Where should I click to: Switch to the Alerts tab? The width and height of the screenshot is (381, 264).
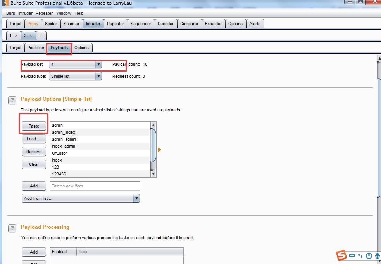pos(255,24)
